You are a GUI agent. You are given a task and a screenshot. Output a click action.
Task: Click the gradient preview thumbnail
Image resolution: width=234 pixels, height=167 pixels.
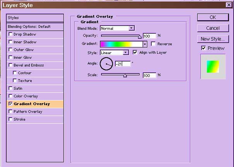212,66
